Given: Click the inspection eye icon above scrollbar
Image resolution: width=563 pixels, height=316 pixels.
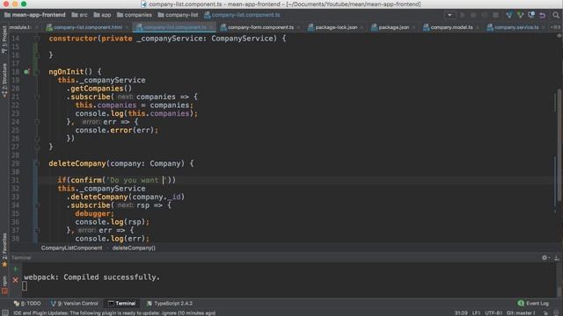Looking at the screenshot, I should [559, 36].
